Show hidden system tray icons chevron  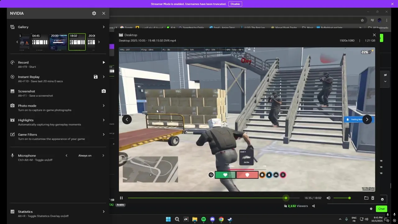pos(340,219)
